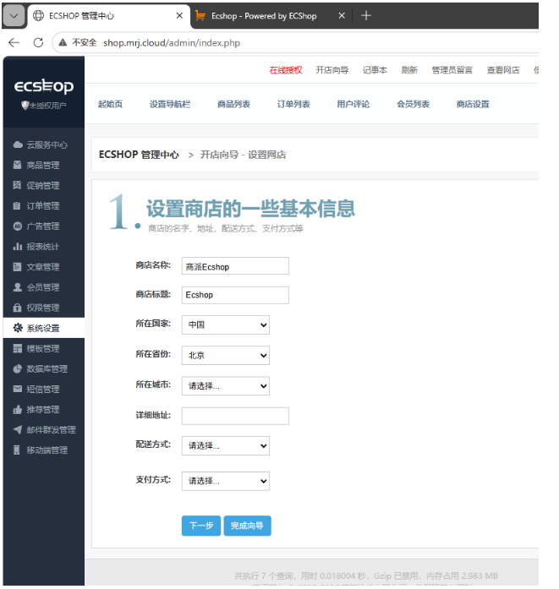Click the 数据库管理 pie icon

point(17,368)
